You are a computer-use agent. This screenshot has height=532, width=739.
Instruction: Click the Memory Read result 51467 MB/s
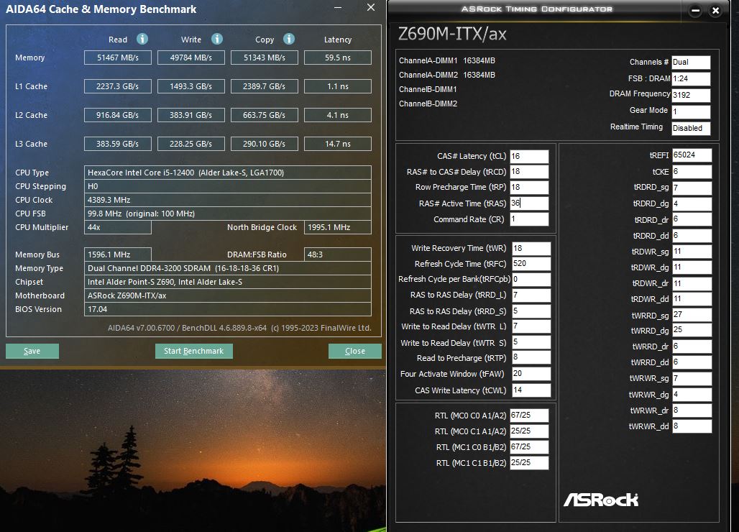118,58
